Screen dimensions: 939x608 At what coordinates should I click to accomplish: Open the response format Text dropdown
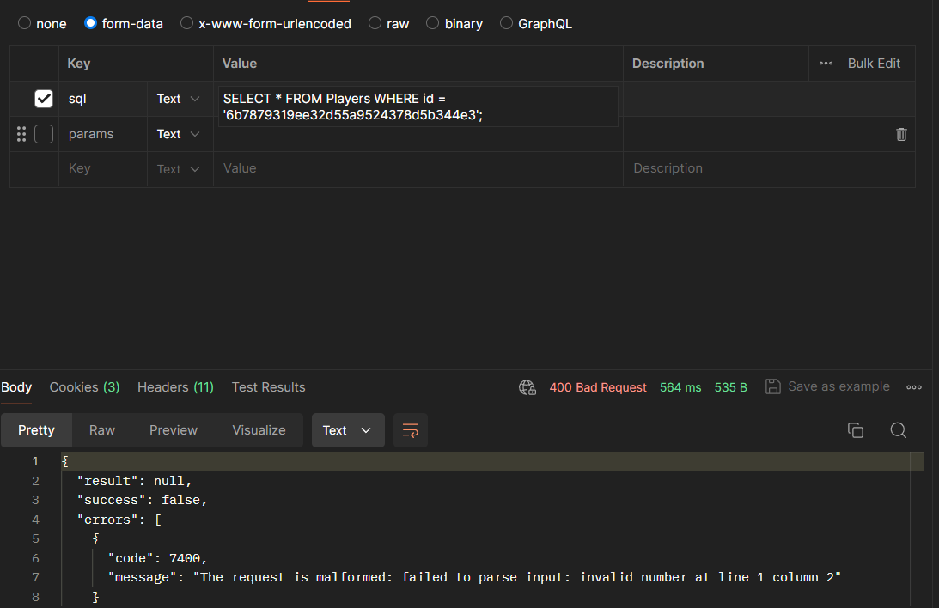pyautogui.click(x=348, y=430)
